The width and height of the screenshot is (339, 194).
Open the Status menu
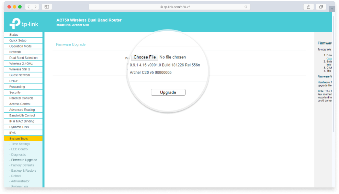[23, 35]
